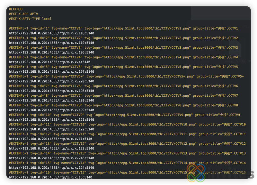Click the stream URL ending in x.x.x.11:5140

click(50, 139)
